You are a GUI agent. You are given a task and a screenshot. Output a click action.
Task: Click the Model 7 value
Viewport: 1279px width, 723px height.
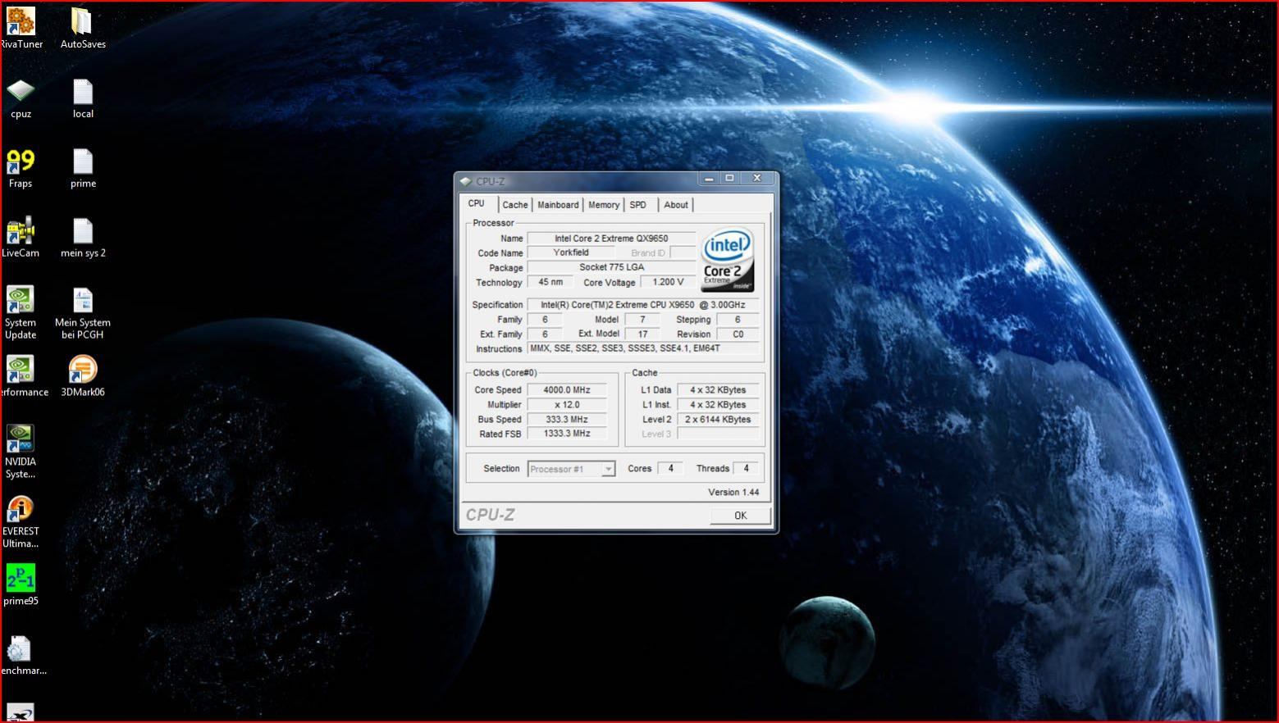642,320
